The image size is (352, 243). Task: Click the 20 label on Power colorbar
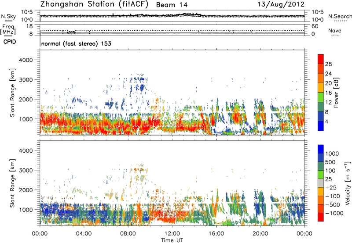click(x=328, y=83)
